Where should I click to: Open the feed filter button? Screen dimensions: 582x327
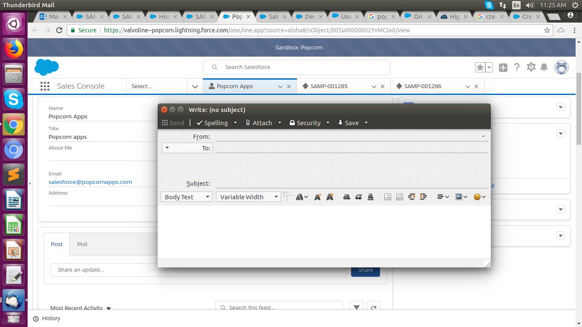click(x=357, y=307)
